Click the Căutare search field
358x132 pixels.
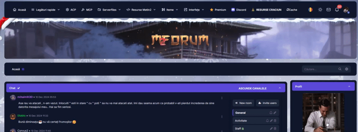click(x=320, y=69)
